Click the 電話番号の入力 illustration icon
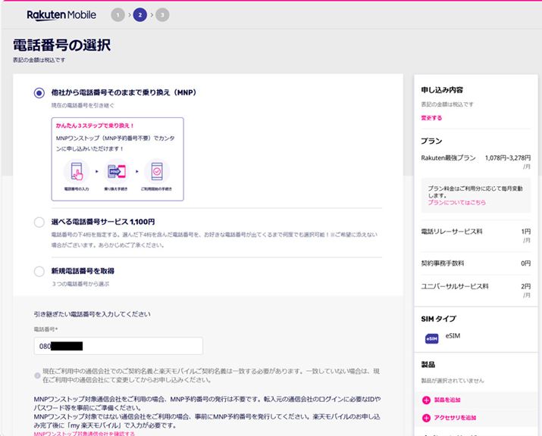Screen dimensions: 542x436 coord(77,171)
